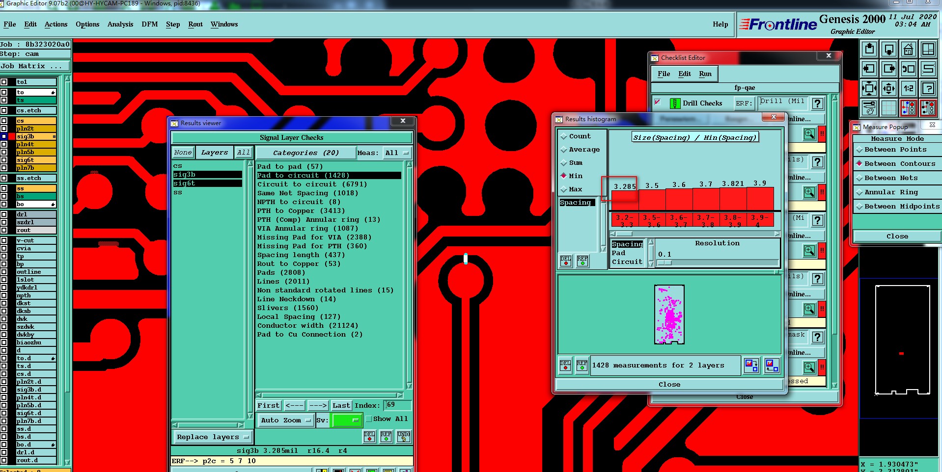Click the pan left view icon
The width and height of the screenshot is (942, 472).
tap(869, 69)
